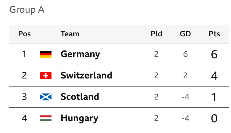This screenshot has height=133, width=231.
Task: Click the Group A heading
Action: coord(27,10)
